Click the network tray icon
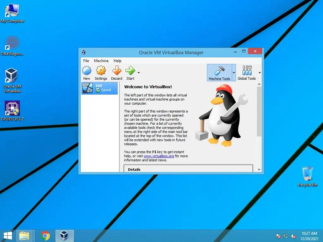The height and width of the screenshot is (242, 323). 286,236
